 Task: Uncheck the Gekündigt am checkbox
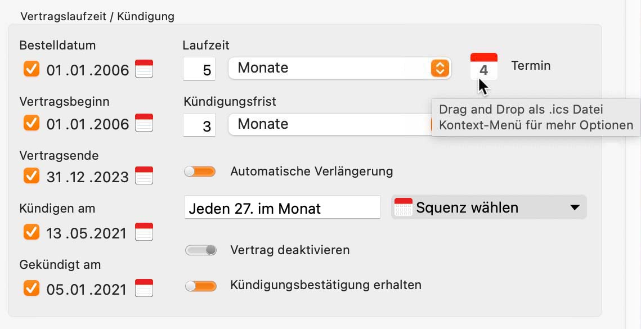[32, 288]
